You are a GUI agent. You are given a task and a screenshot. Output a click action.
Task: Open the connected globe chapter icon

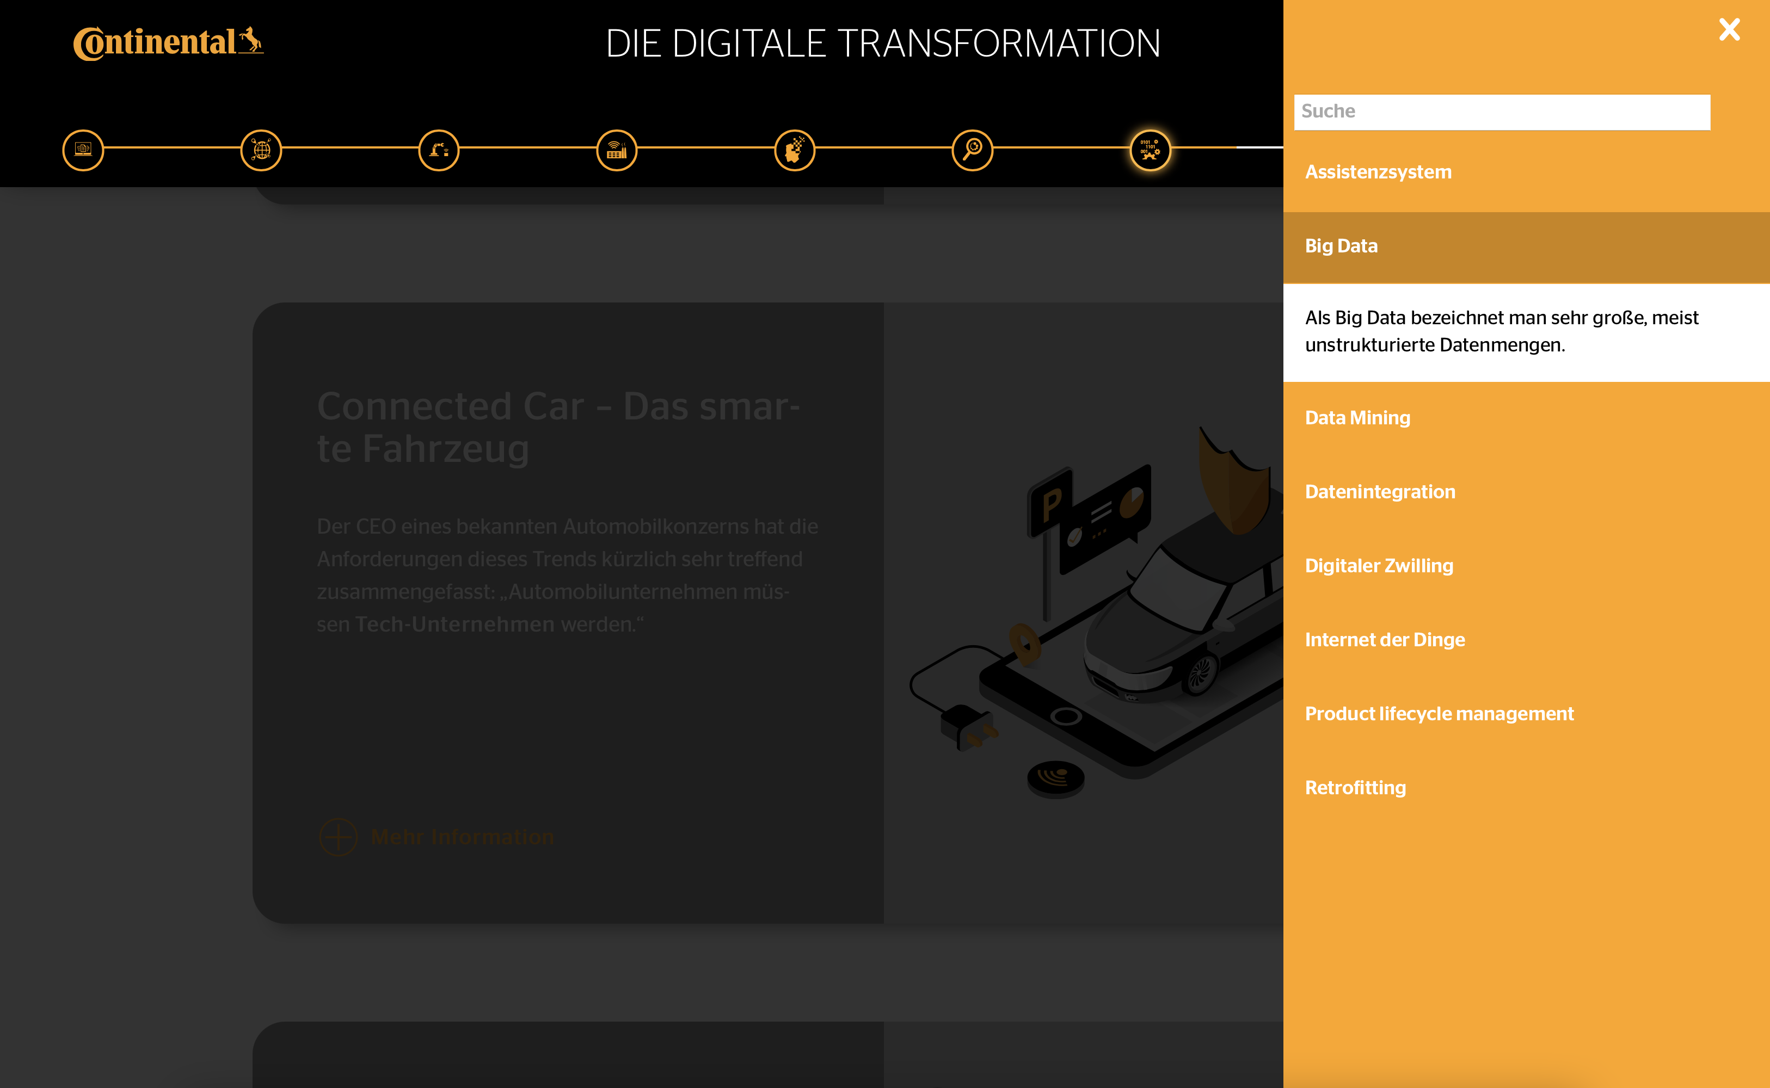click(261, 150)
